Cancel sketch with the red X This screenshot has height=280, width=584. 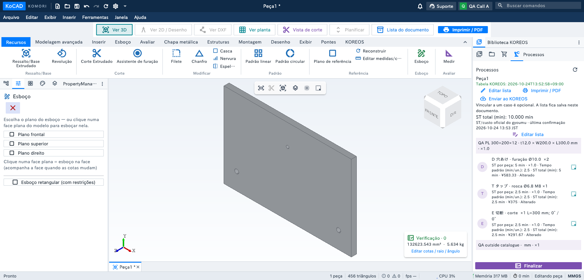pos(13,108)
